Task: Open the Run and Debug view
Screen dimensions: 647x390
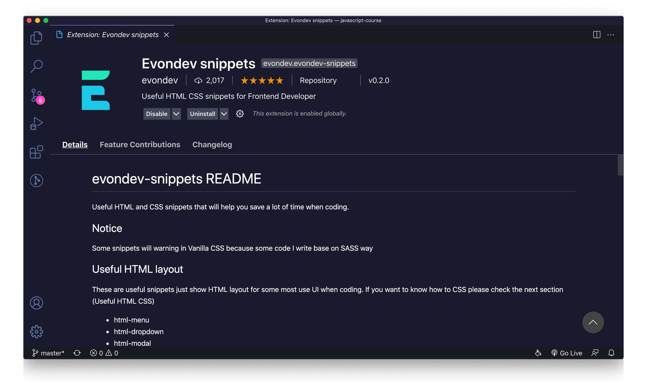Action: pyautogui.click(x=36, y=123)
